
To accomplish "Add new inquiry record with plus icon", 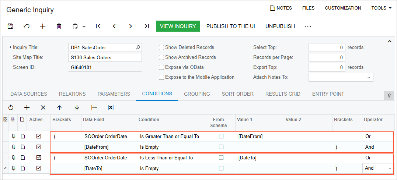I will tap(43, 26).
